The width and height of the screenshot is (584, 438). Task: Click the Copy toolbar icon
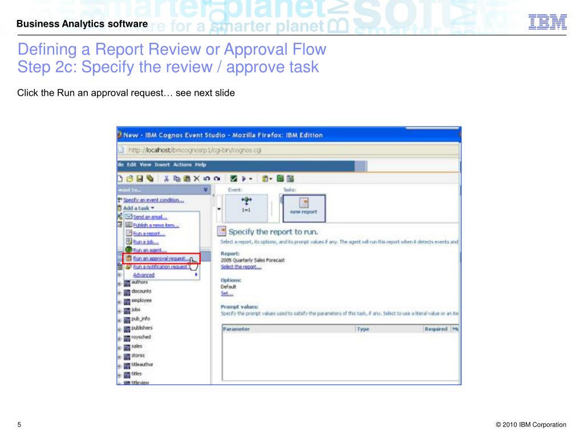[x=177, y=179]
